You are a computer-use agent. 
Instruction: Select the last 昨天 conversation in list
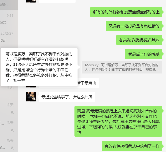click(x=9, y=144)
